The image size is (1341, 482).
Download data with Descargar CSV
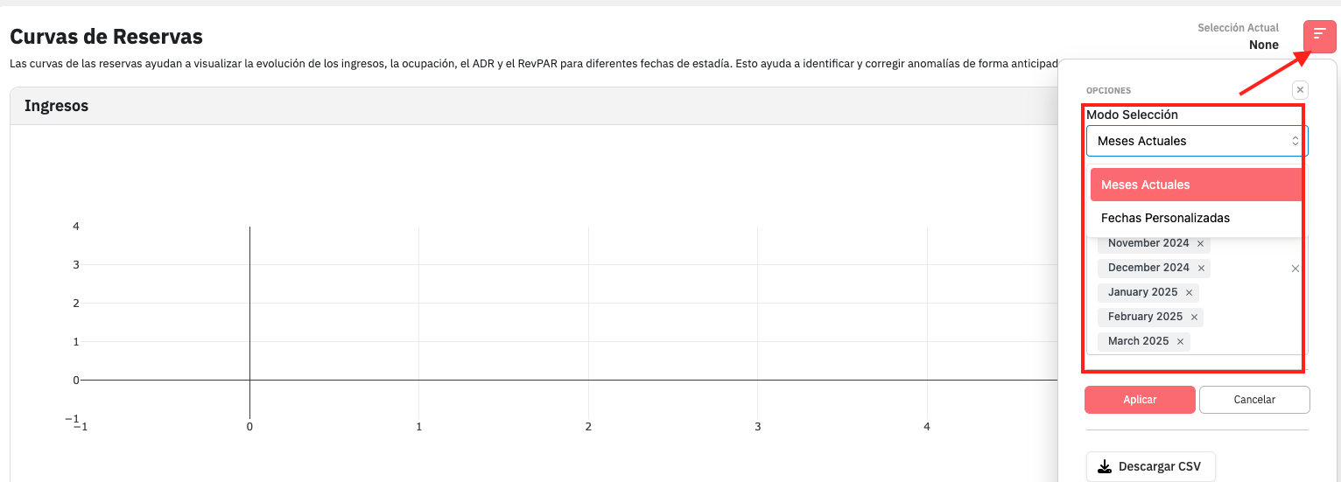pos(1150,466)
